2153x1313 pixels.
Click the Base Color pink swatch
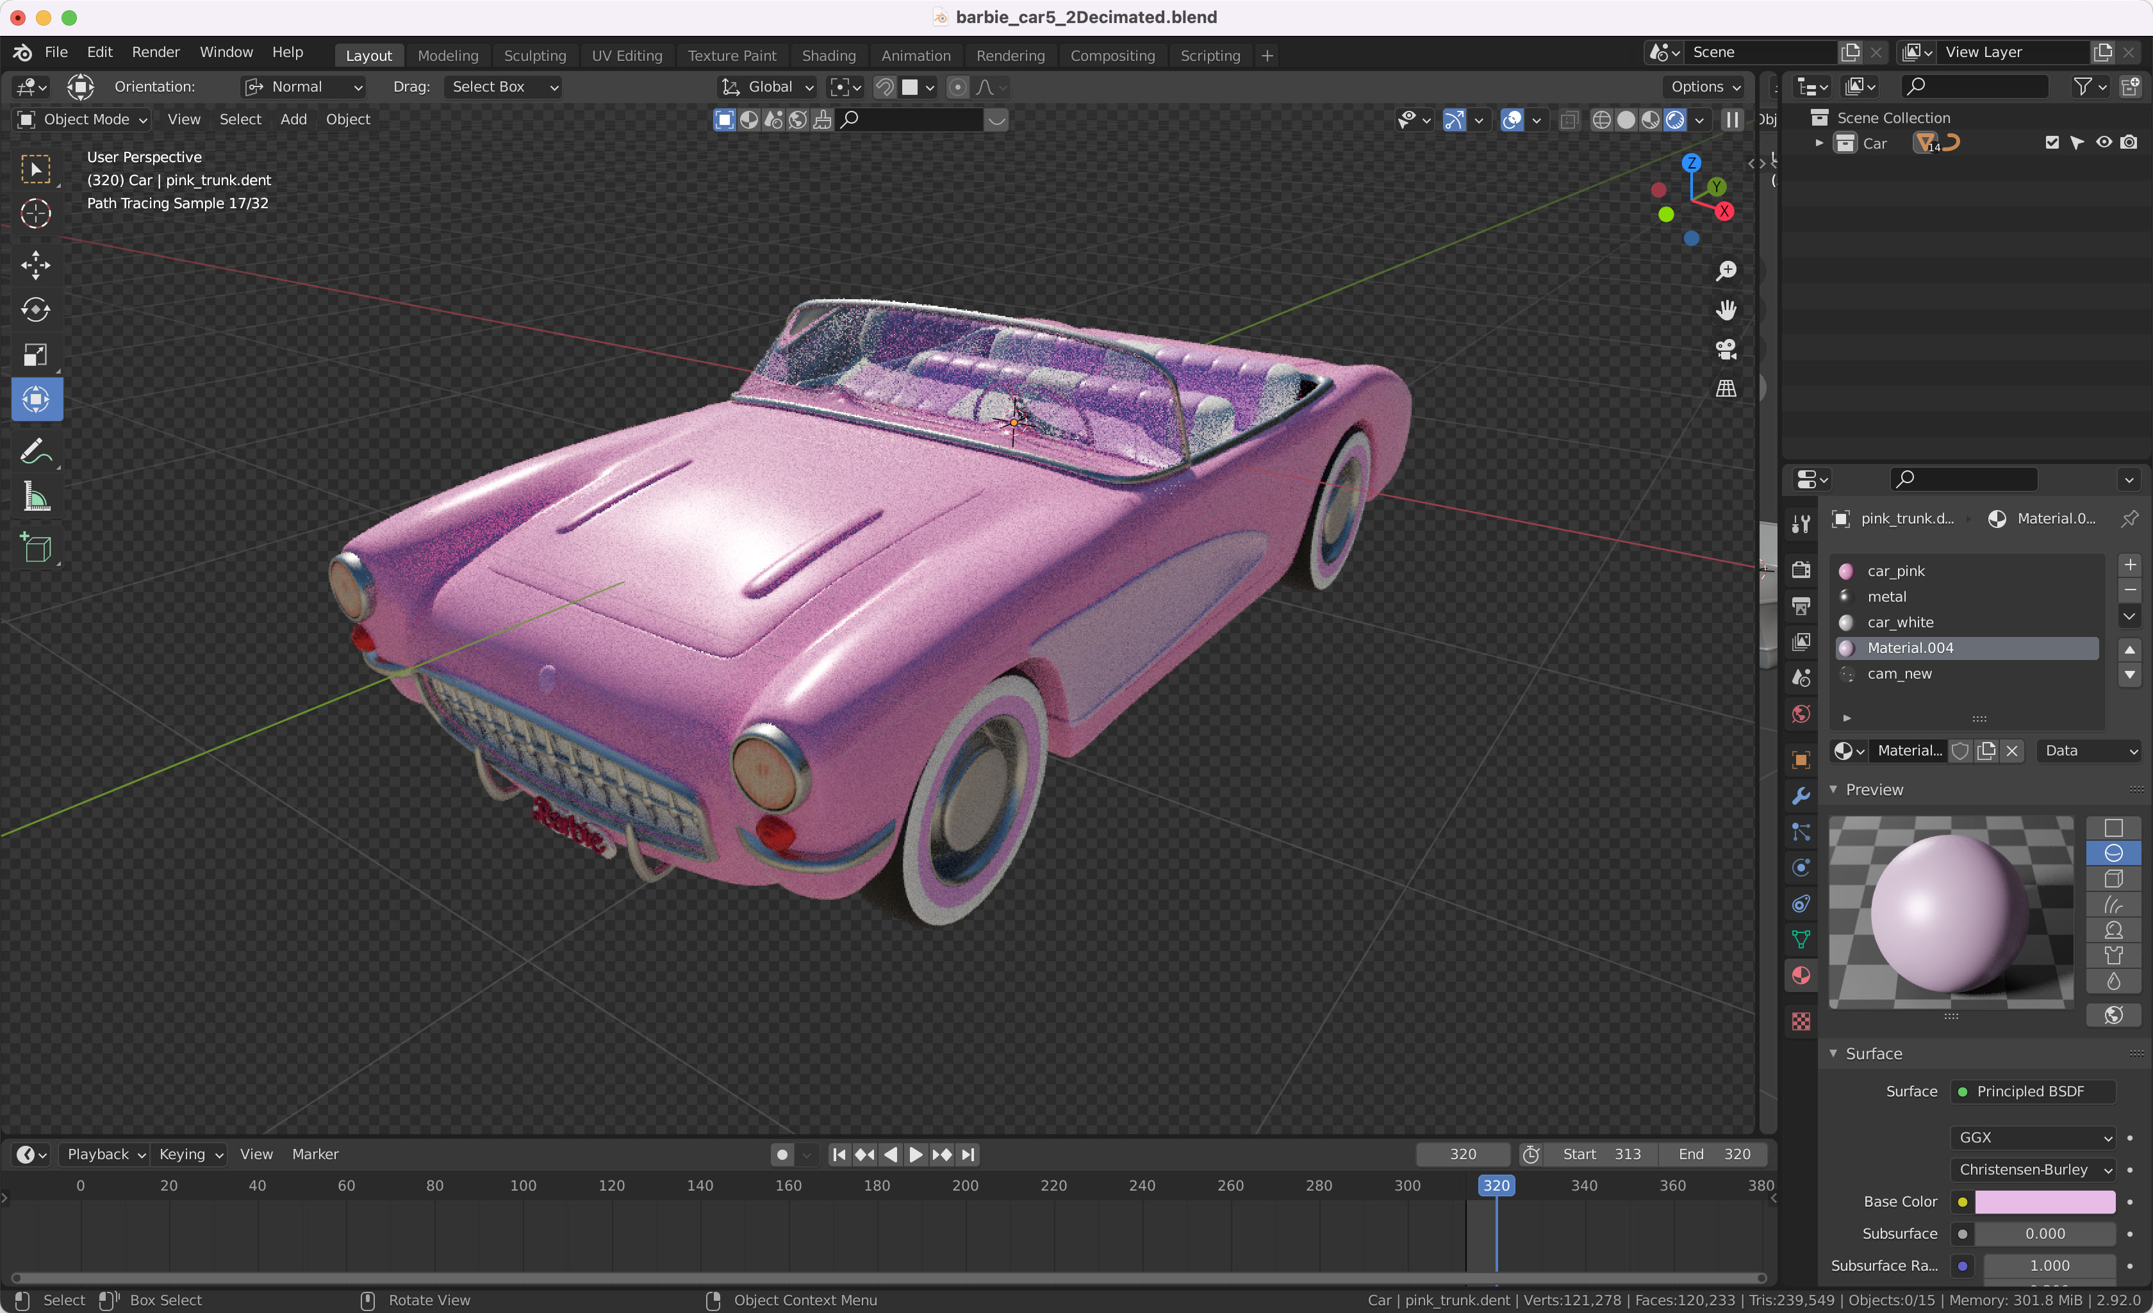click(x=2045, y=1202)
